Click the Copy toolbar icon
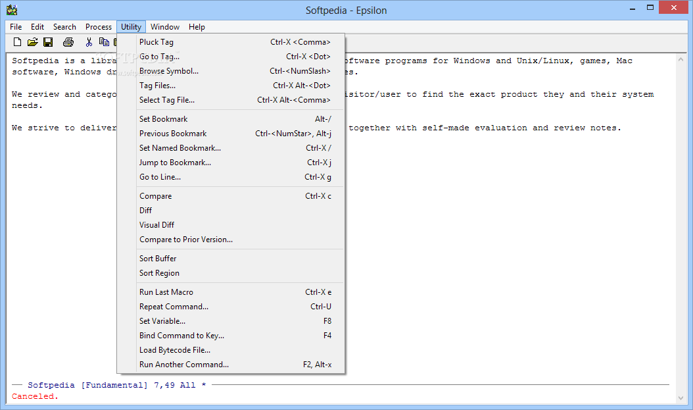The height and width of the screenshot is (410, 693). click(104, 42)
